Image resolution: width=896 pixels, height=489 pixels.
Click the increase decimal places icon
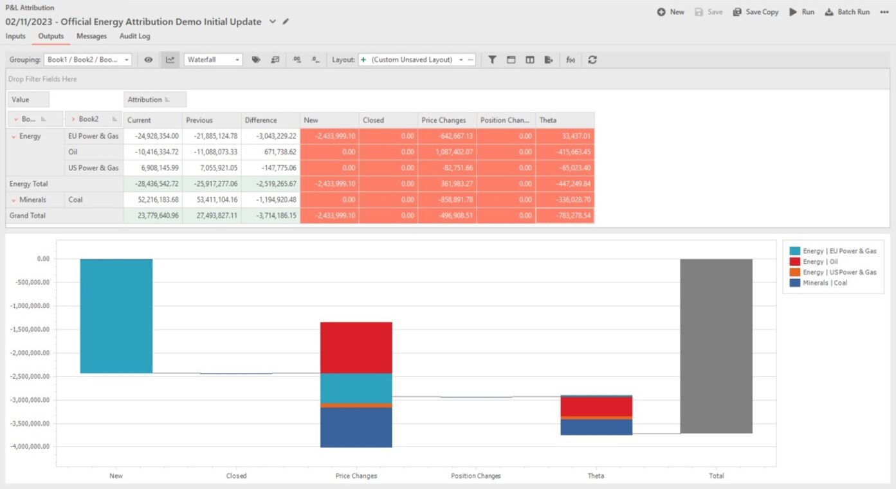pos(297,60)
